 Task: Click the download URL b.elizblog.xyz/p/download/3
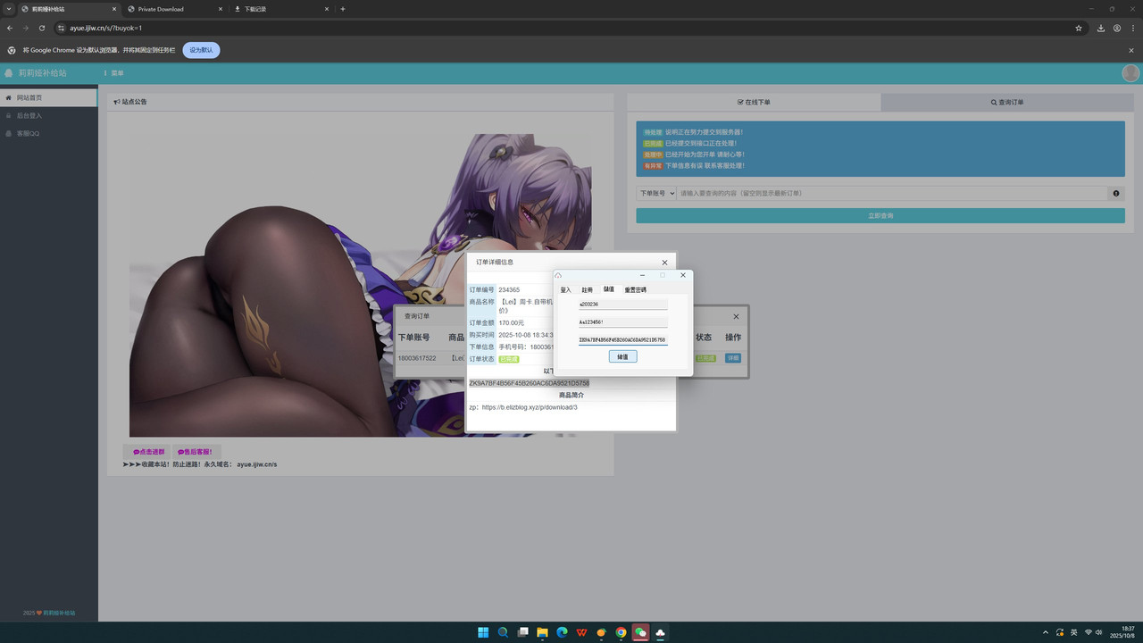[x=530, y=407]
